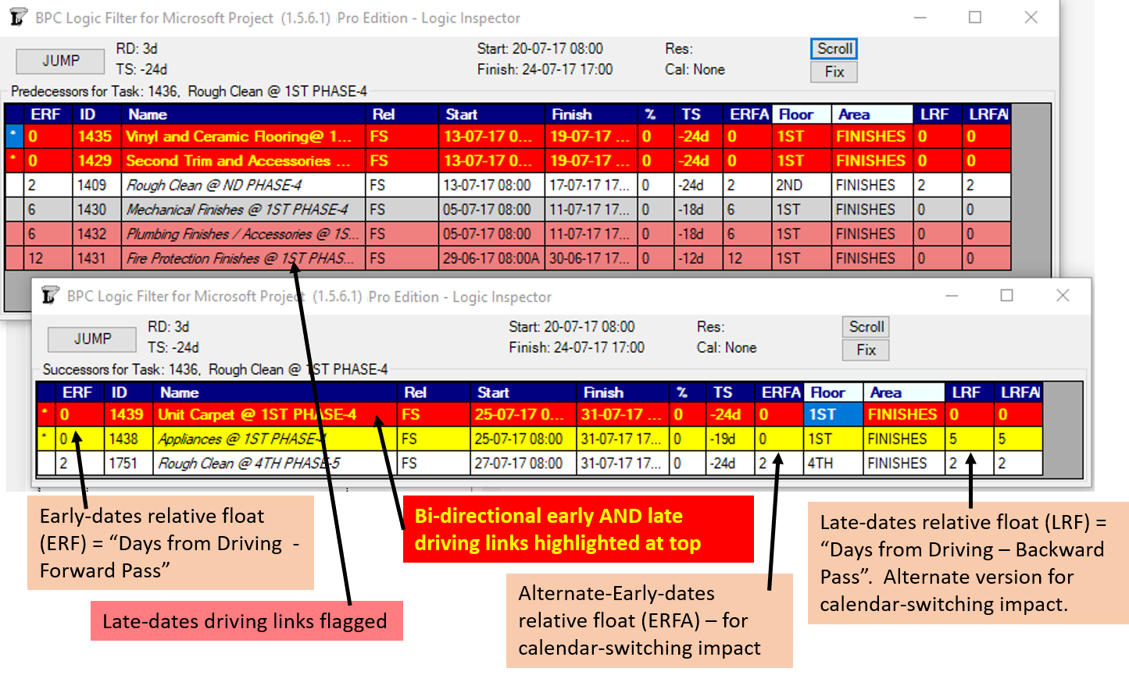
Task: Click JUMP button in Predecessors window
Action: coord(60,61)
